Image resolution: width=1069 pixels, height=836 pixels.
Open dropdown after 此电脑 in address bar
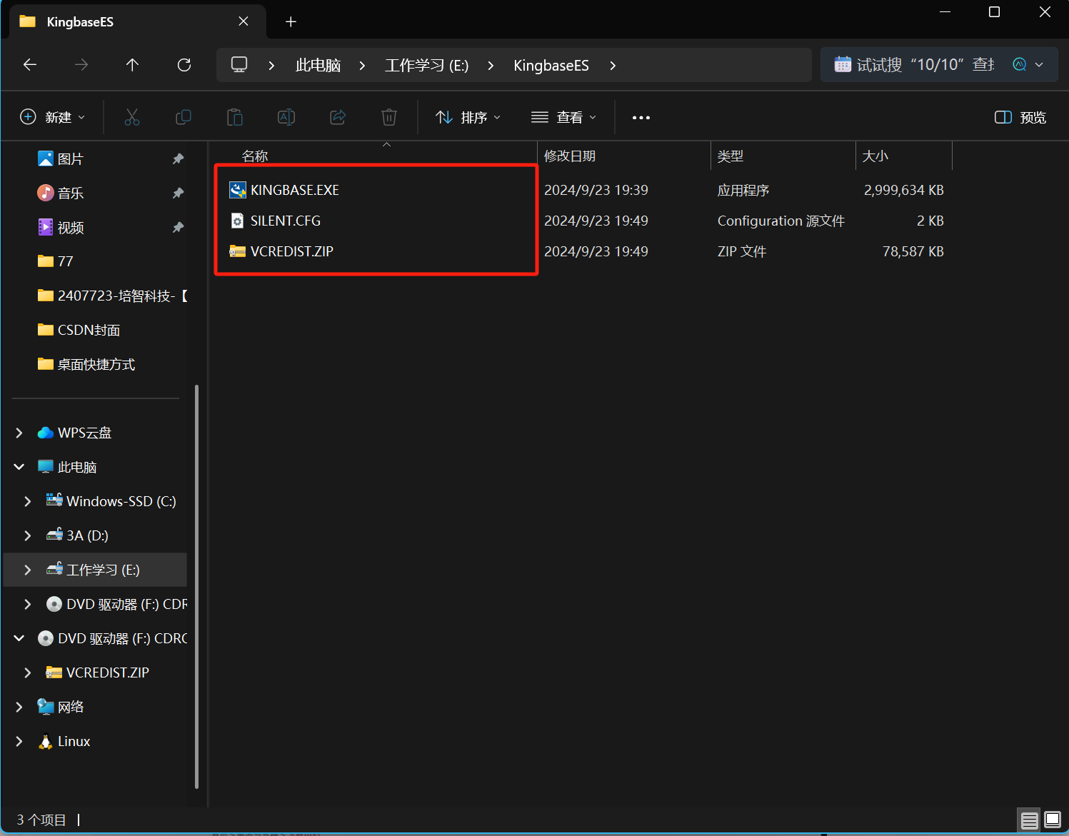[x=363, y=66]
